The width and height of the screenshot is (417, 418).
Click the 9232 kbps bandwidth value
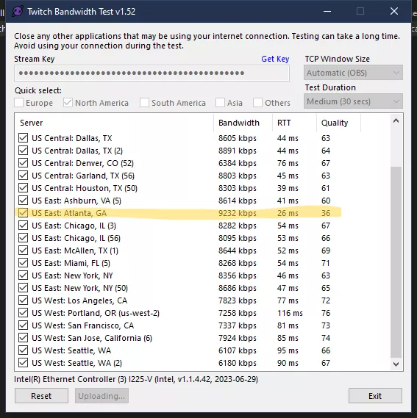pos(238,213)
